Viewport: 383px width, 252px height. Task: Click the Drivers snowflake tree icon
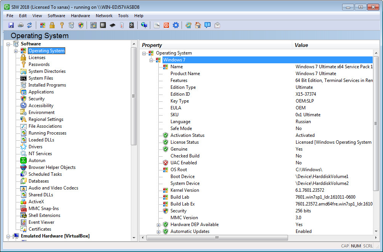pyautogui.click(x=23, y=147)
